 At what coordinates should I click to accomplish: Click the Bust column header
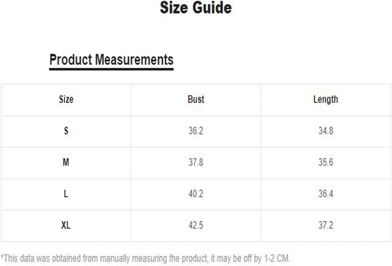(196, 99)
